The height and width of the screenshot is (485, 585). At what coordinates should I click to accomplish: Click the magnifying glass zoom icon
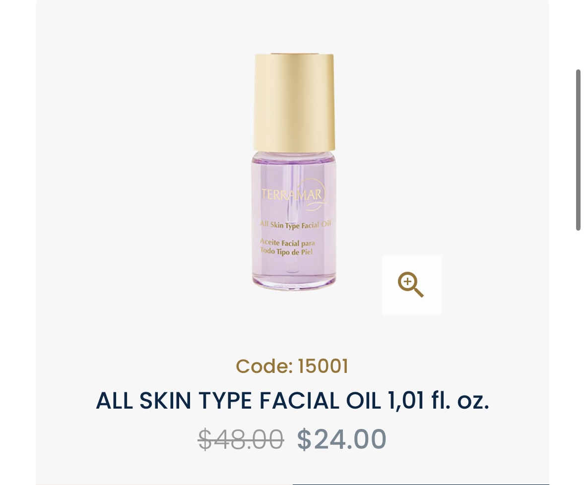coord(411,285)
